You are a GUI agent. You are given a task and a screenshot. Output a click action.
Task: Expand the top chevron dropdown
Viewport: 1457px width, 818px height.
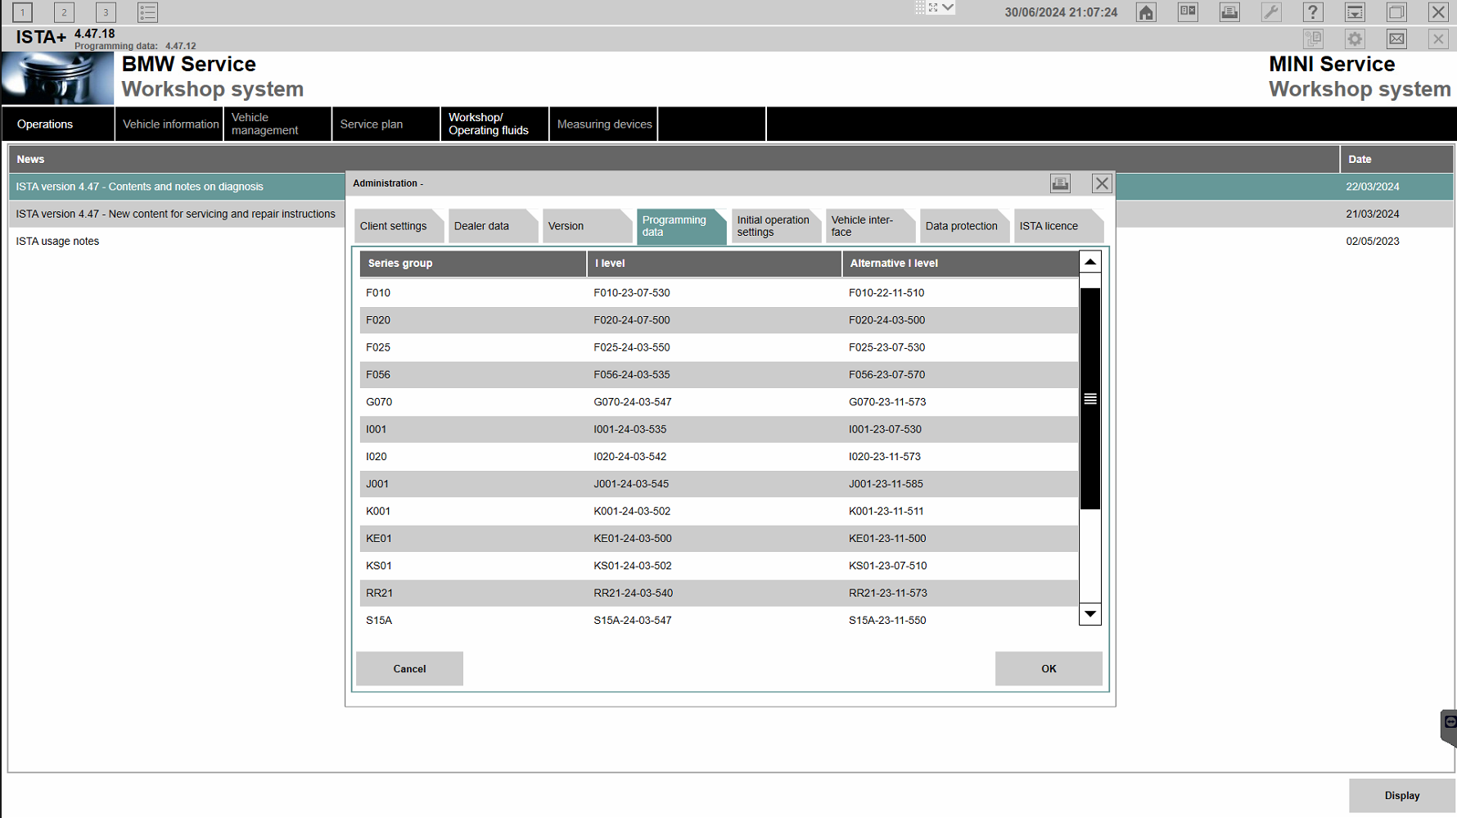click(x=948, y=7)
